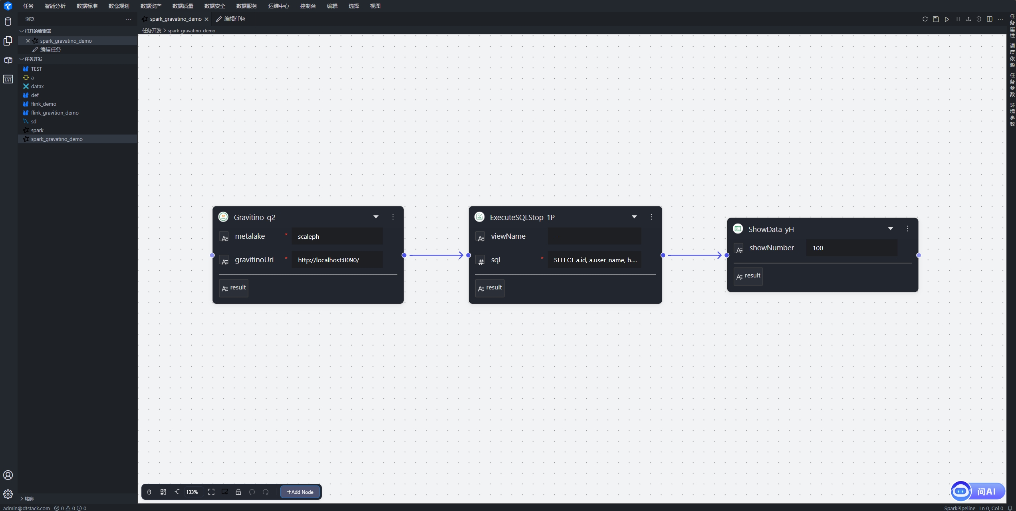Click the upload/publish icon in the toolbar
1016x511 pixels.
pyautogui.click(x=968, y=19)
